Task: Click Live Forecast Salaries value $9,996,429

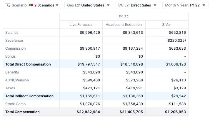Action: coord(90,33)
